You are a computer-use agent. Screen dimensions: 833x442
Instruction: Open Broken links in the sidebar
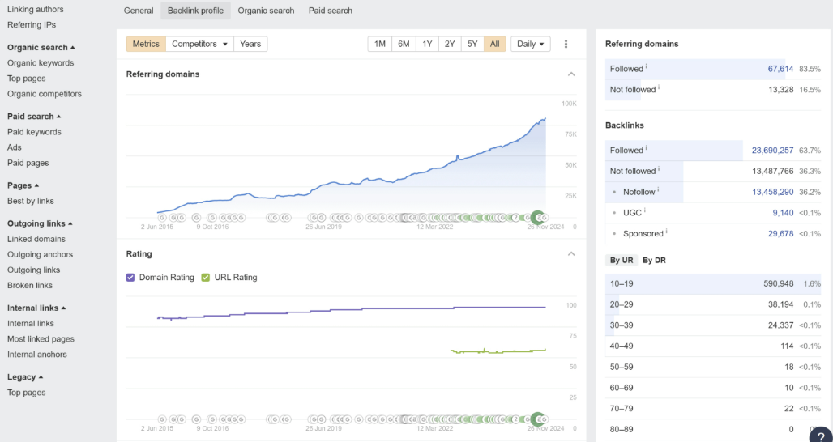pos(30,285)
